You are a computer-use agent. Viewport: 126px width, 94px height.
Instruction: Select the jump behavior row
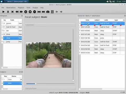coord(12,42)
